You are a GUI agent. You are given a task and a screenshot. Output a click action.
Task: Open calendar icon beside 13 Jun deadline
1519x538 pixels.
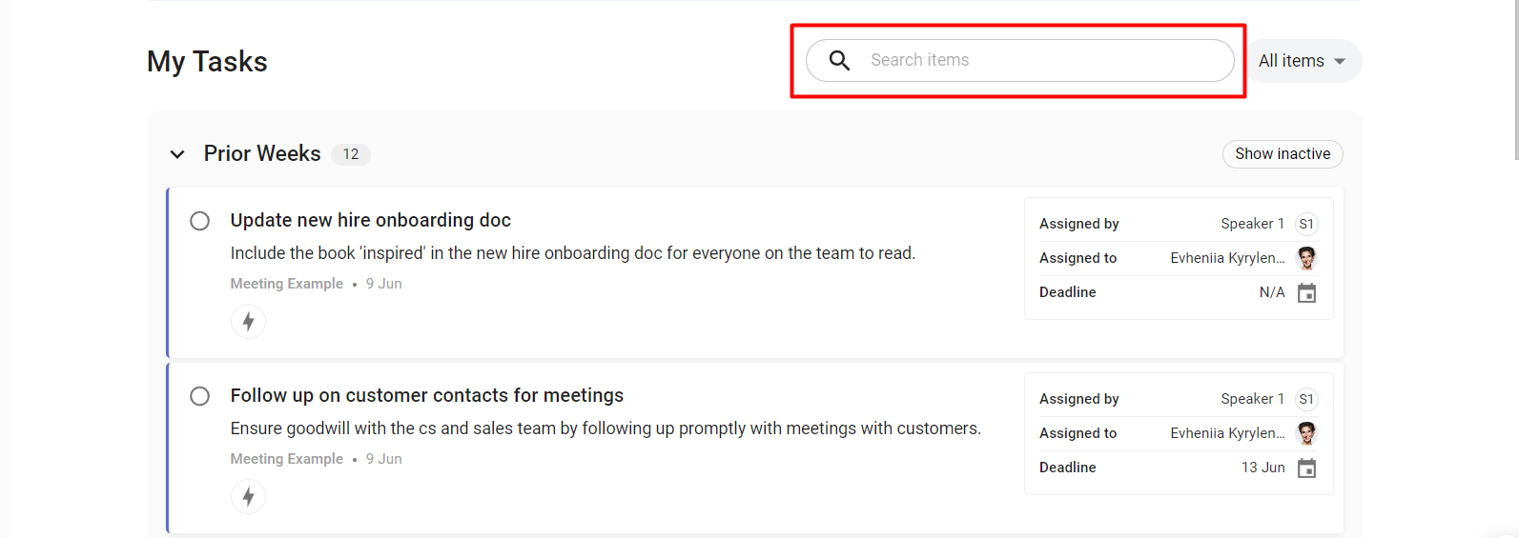coord(1307,468)
